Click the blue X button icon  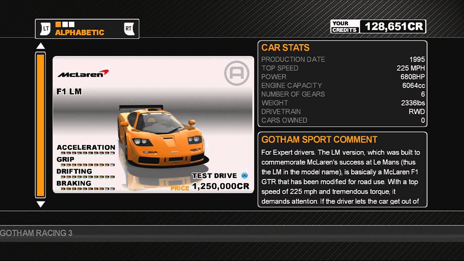(245, 175)
